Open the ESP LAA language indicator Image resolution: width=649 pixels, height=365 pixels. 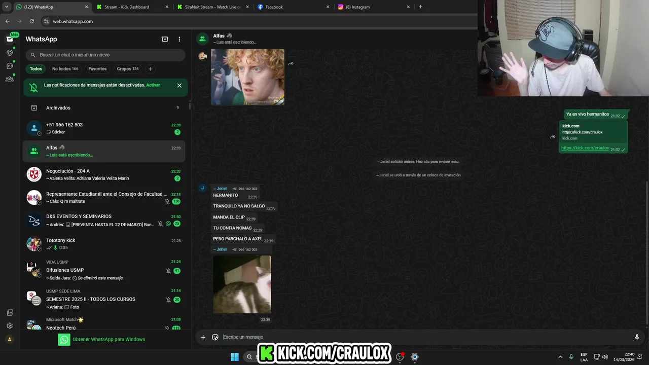click(x=584, y=357)
